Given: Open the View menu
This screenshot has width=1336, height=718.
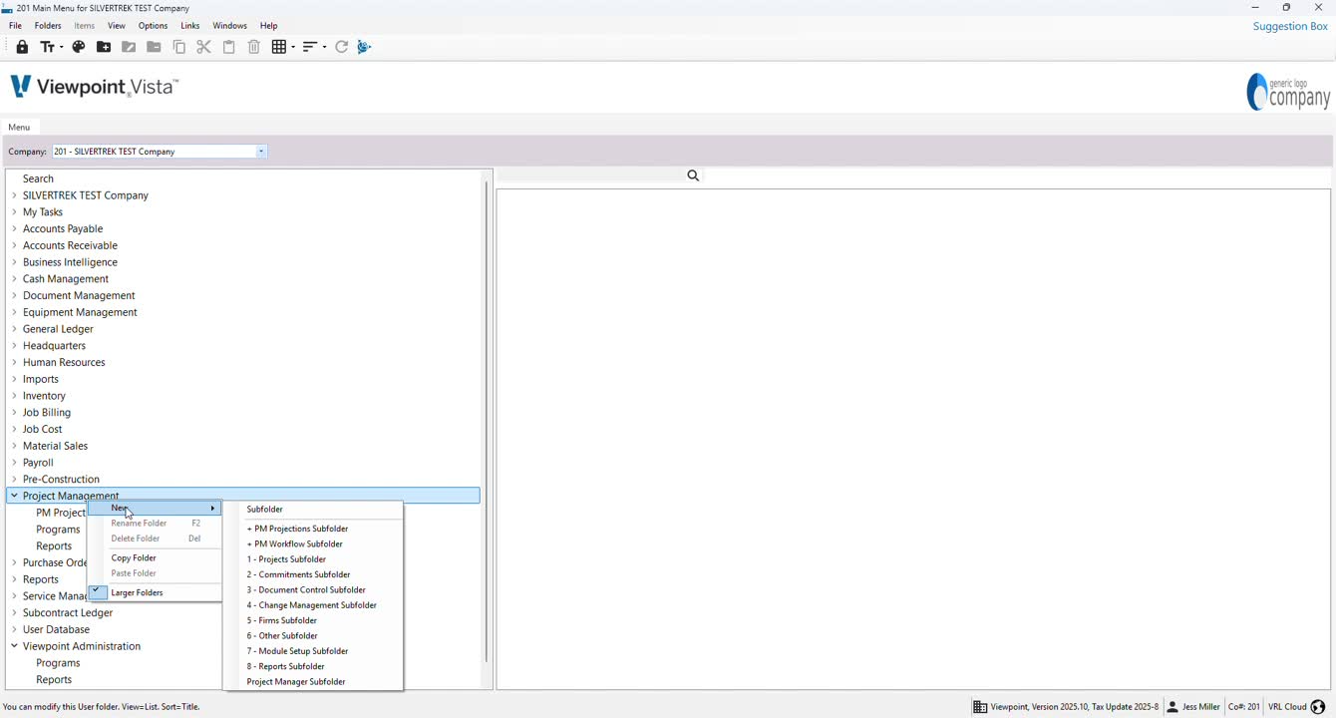Looking at the screenshot, I should 117,26.
